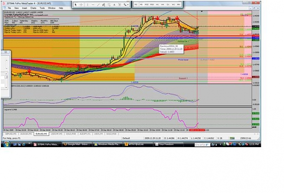The width and height of the screenshot is (284, 193).
Task: Open FxPro Meta... taskbar button
Action: [46, 144]
